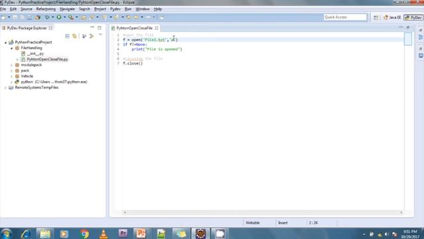Open the Project menu
This screenshot has height=239, width=424.
(100, 9)
